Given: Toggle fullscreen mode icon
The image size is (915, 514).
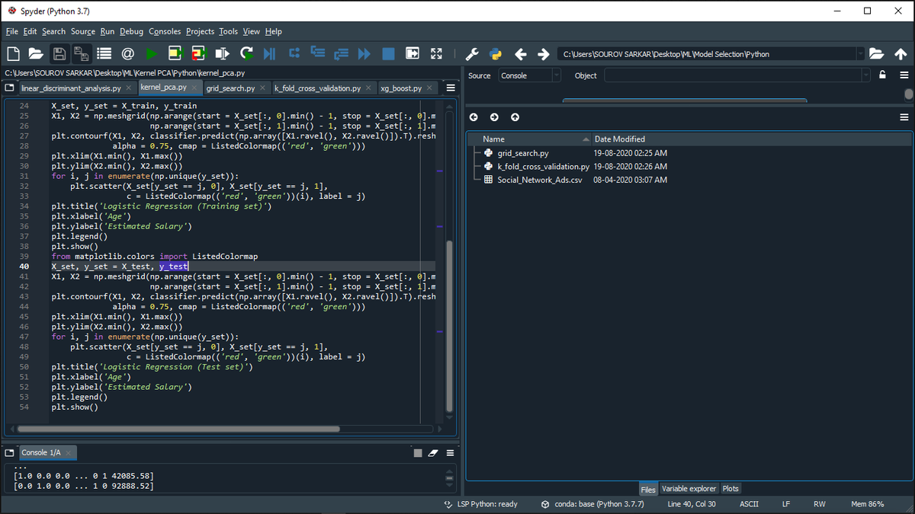Looking at the screenshot, I should pyautogui.click(x=436, y=54).
